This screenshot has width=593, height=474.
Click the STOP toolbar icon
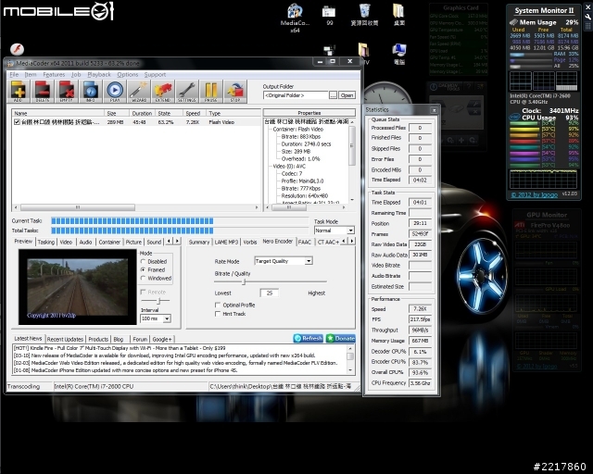[235, 91]
